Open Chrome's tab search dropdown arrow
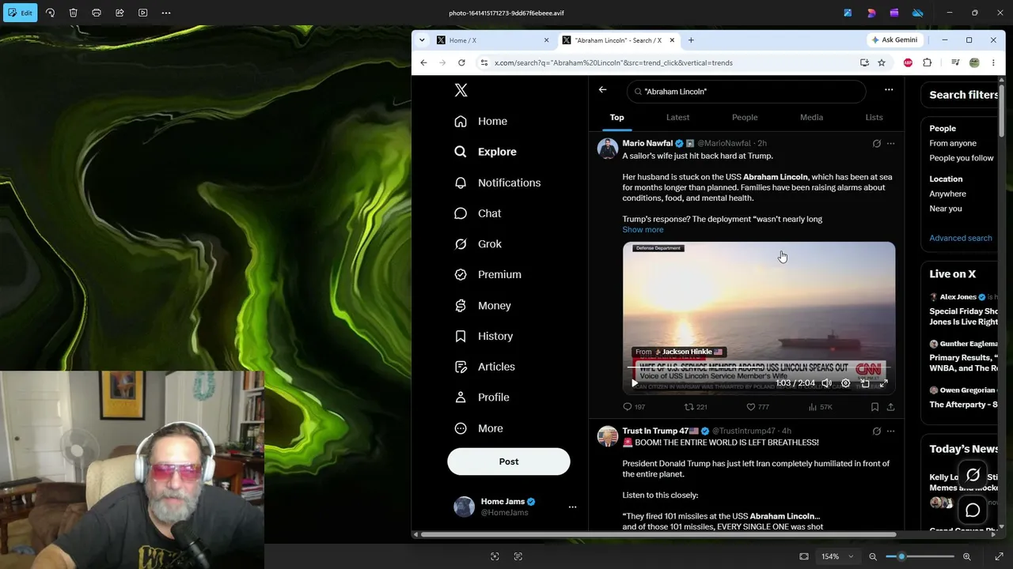Viewport: 1013px width, 569px height. pos(422,40)
